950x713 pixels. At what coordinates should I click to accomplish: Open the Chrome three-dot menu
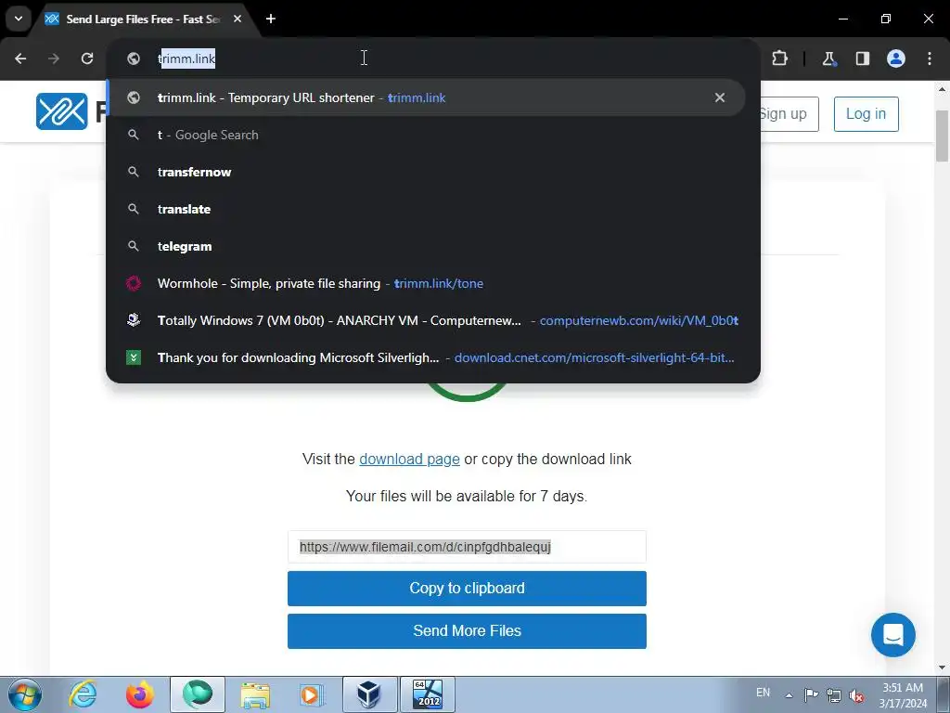pyautogui.click(x=930, y=58)
